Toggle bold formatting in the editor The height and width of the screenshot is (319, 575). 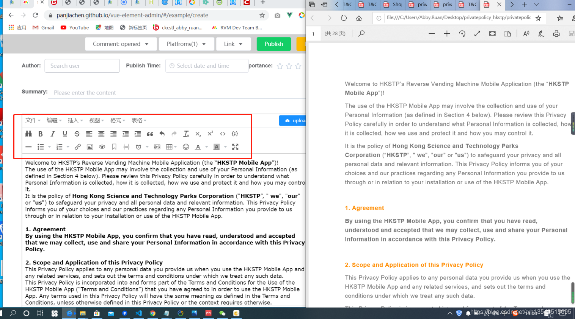[41, 134]
